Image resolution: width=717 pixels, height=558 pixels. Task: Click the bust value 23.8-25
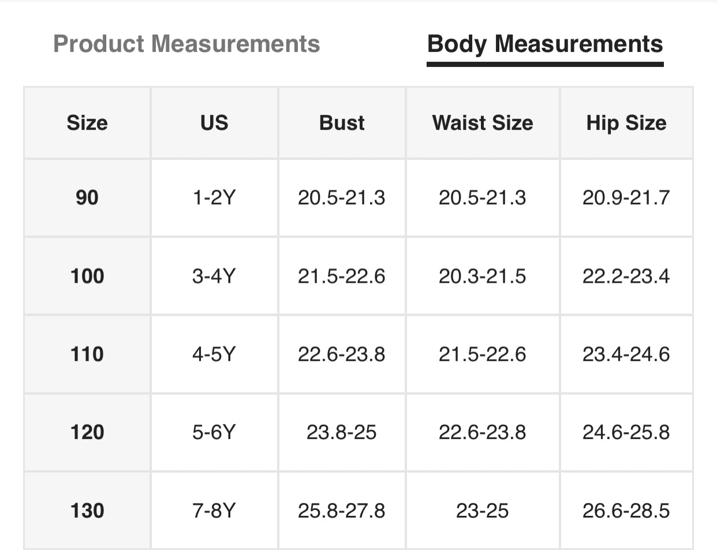tap(342, 432)
